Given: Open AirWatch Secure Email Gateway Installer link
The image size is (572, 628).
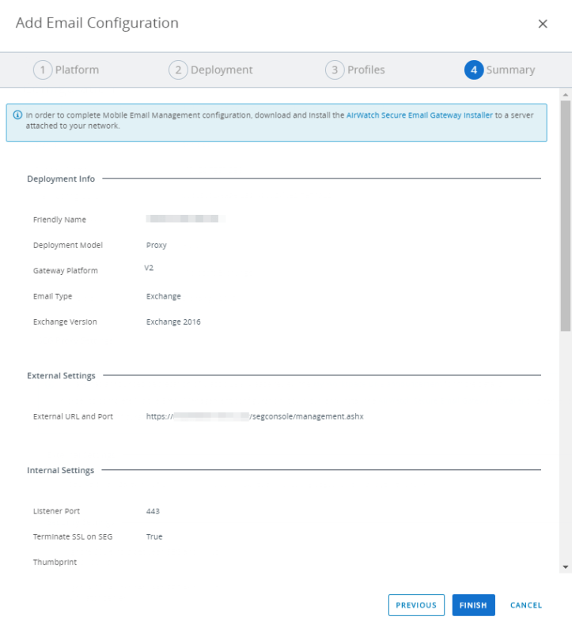Looking at the screenshot, I should click(x=419, y=115).
